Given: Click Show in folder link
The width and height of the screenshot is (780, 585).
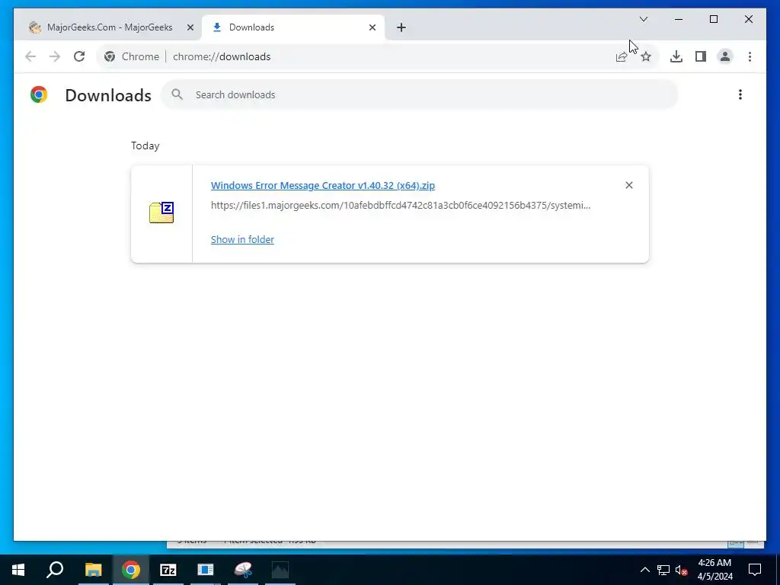Looking at the screenshot, I should tap(242, 239).
